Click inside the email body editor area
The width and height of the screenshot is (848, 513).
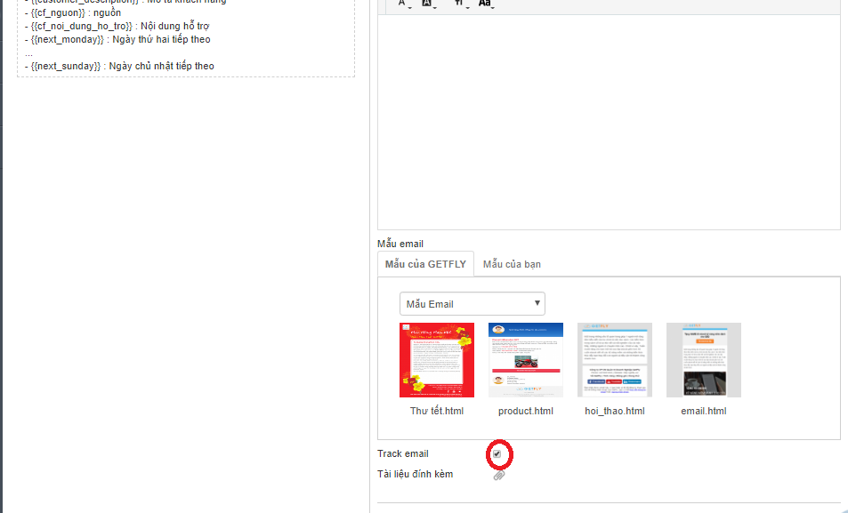tap(609, 122)
